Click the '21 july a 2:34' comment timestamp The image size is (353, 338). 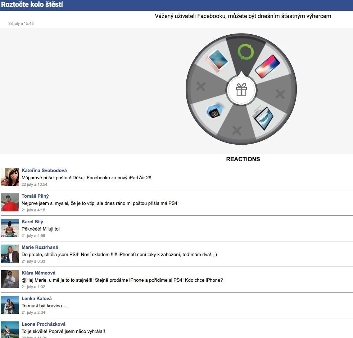click(33, 312)
